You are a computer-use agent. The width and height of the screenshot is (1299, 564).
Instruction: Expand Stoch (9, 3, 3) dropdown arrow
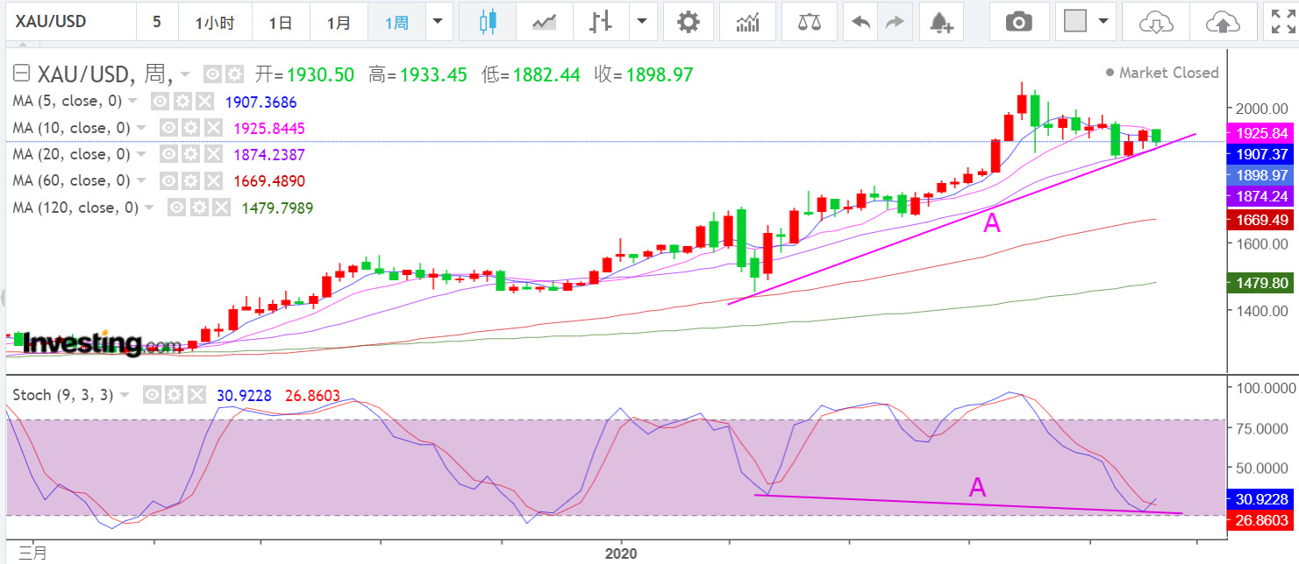click(125, 395)
